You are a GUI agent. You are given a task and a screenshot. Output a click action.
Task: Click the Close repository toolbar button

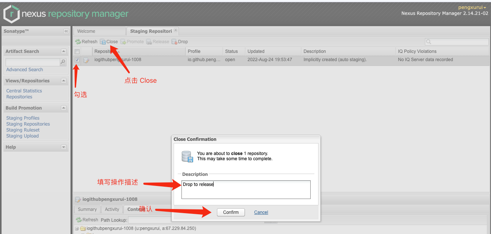pyautogui.click(x=109, y=42)
